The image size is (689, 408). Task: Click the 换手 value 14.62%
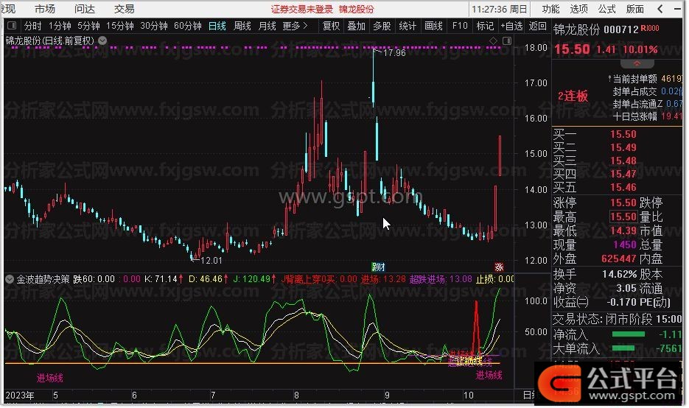point(619,274)
